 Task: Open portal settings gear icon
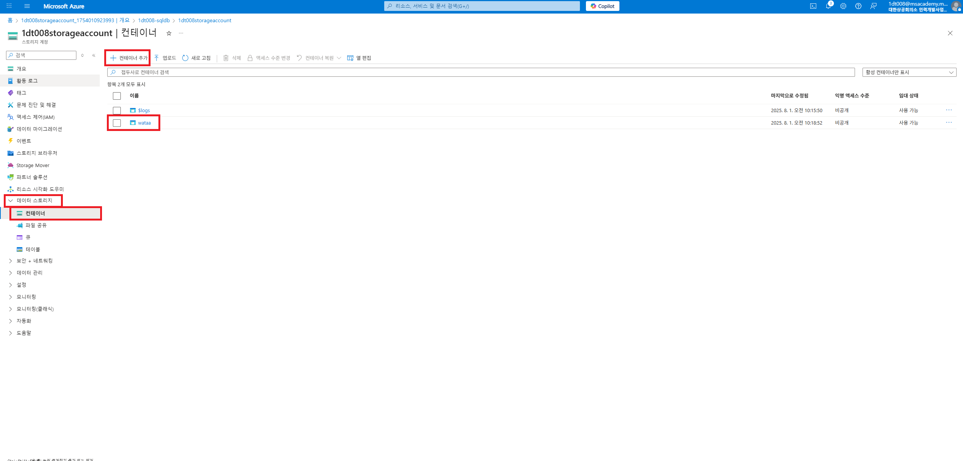[x=843, y=6]
